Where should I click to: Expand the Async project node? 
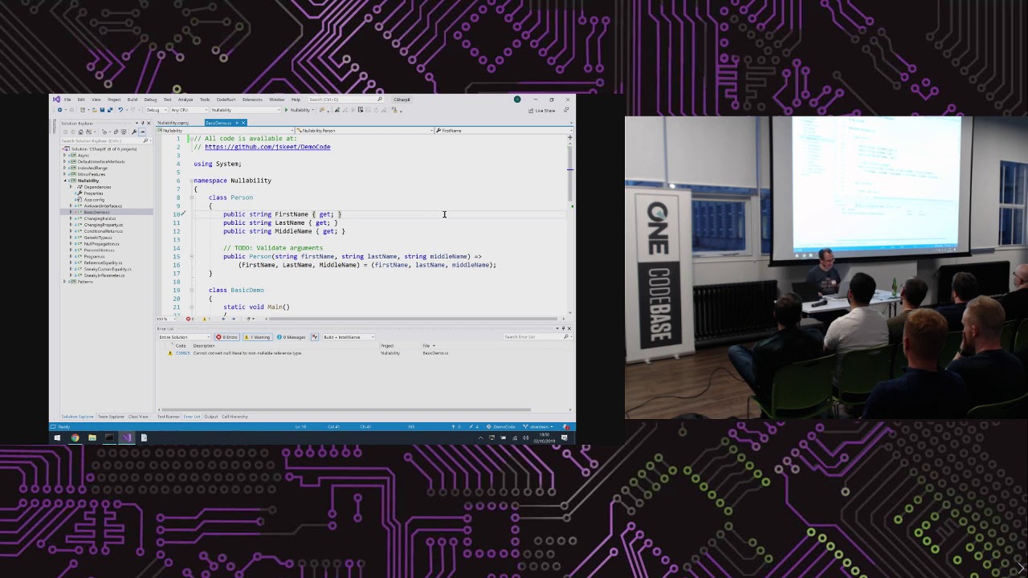point(65,155)
